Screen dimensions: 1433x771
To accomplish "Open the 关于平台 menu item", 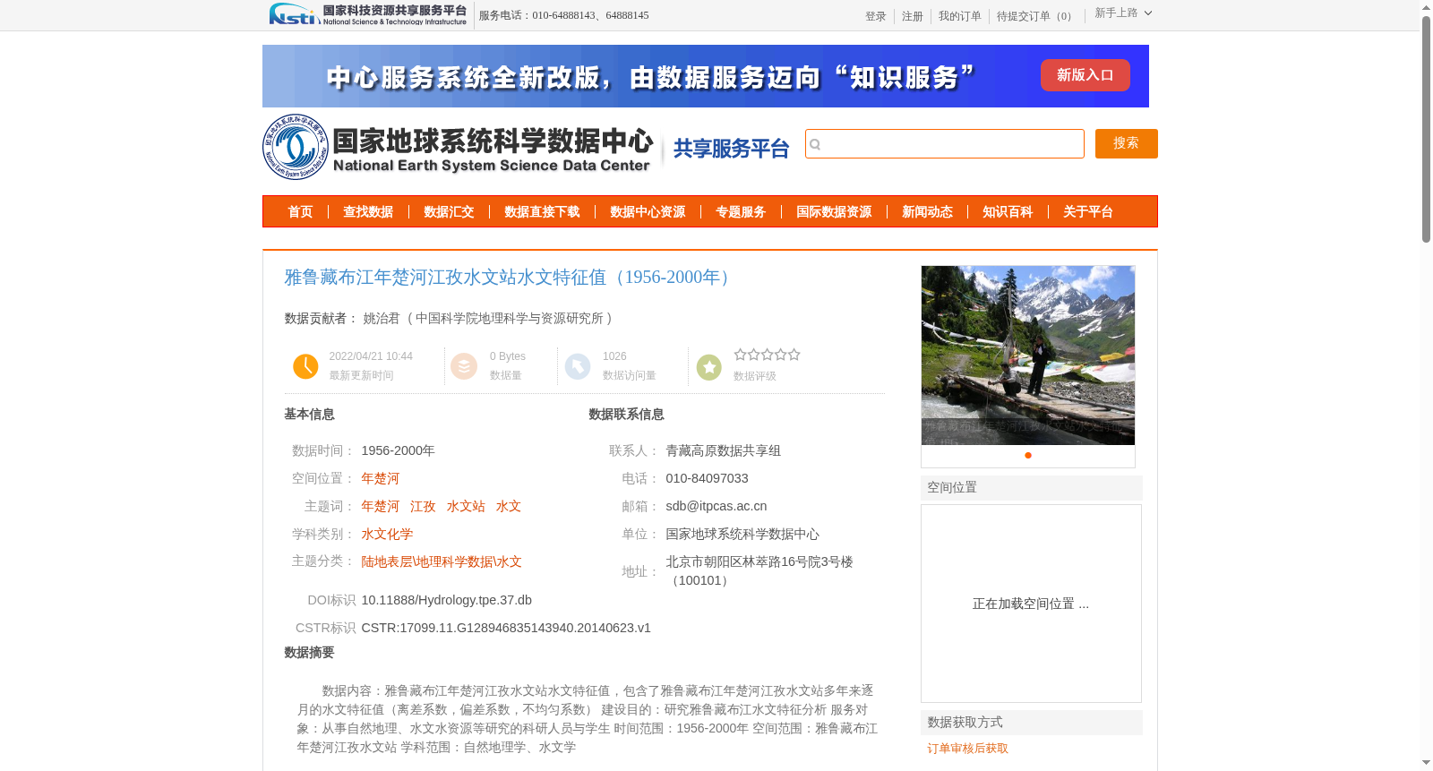I will coord(1088,212).
